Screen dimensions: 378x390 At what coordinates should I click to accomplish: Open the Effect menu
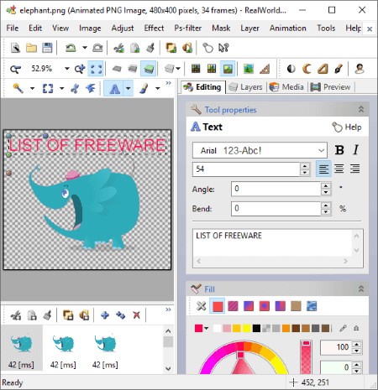(x=154, y=28)
